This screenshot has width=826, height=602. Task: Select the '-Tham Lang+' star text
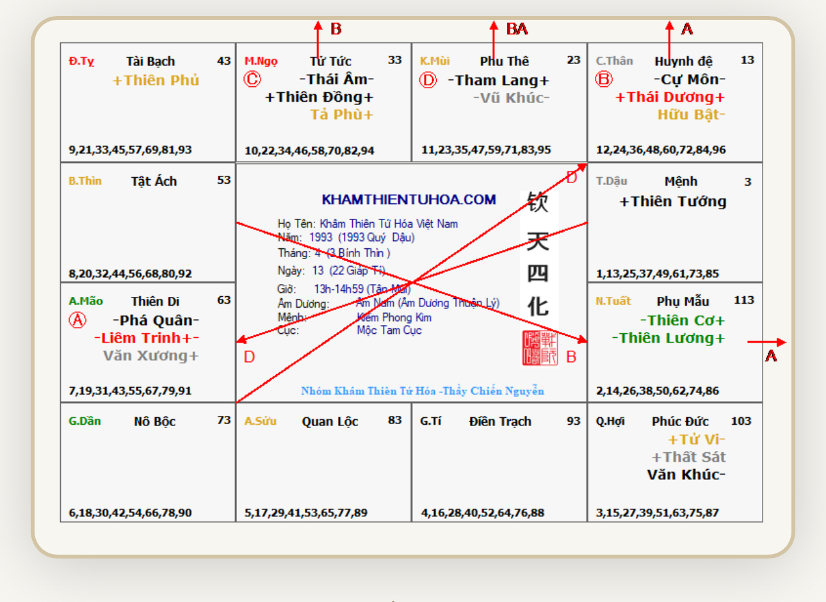[x=498, y=81]
